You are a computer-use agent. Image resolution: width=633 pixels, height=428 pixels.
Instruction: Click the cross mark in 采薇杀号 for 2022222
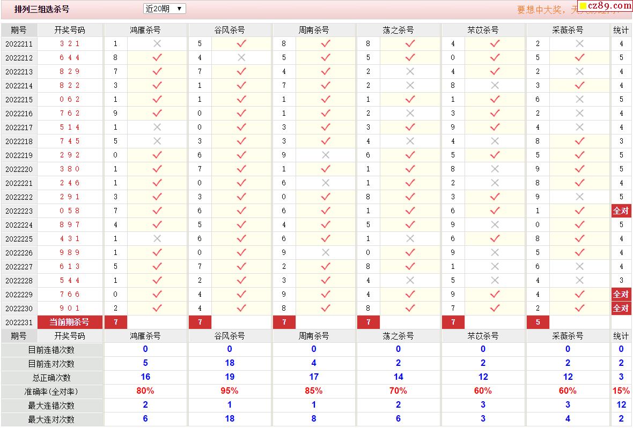tap(580, 197)
